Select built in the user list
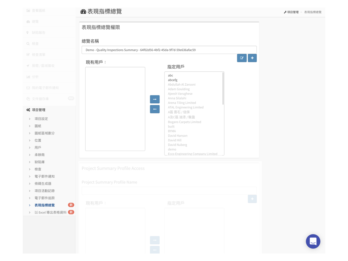 171,126
